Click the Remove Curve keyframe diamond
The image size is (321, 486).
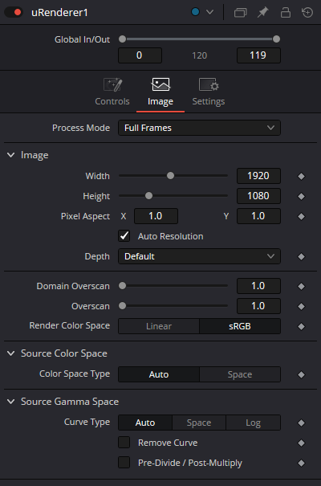(301, 443)
